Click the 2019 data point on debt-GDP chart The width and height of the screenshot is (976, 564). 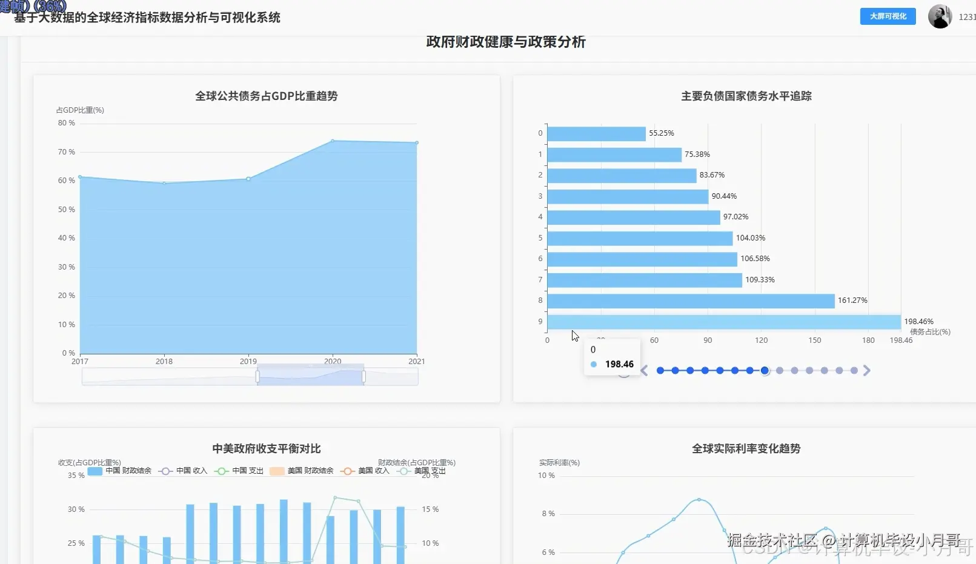(248, 179)
